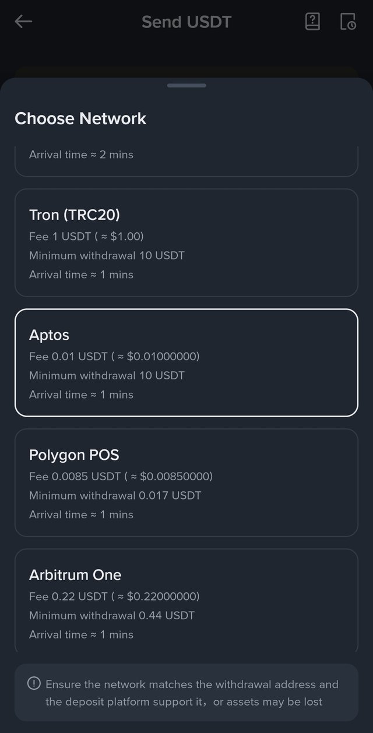
Task: Open the help guide icon
Action: tap(312, 22)
